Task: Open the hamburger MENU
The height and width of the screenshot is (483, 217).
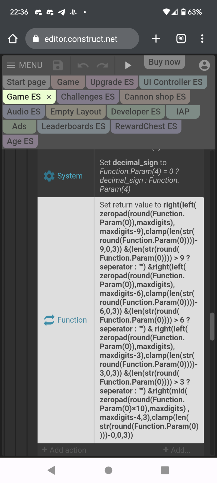Action: click(x=24, y=65)
